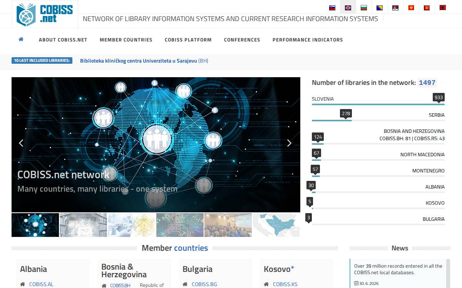Choose the Bulgarian flag language option
Image resolution: width=462 pixels, height=288 pixels.
tap(364, 8)
